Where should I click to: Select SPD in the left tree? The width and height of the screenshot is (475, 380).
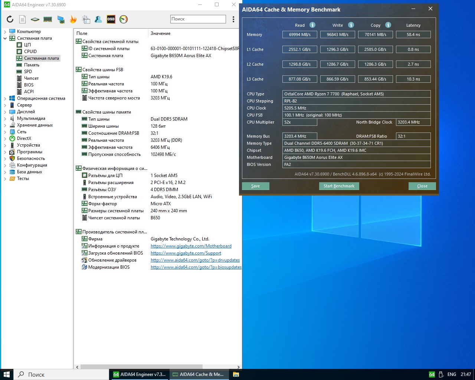click(x=28, y=72)
